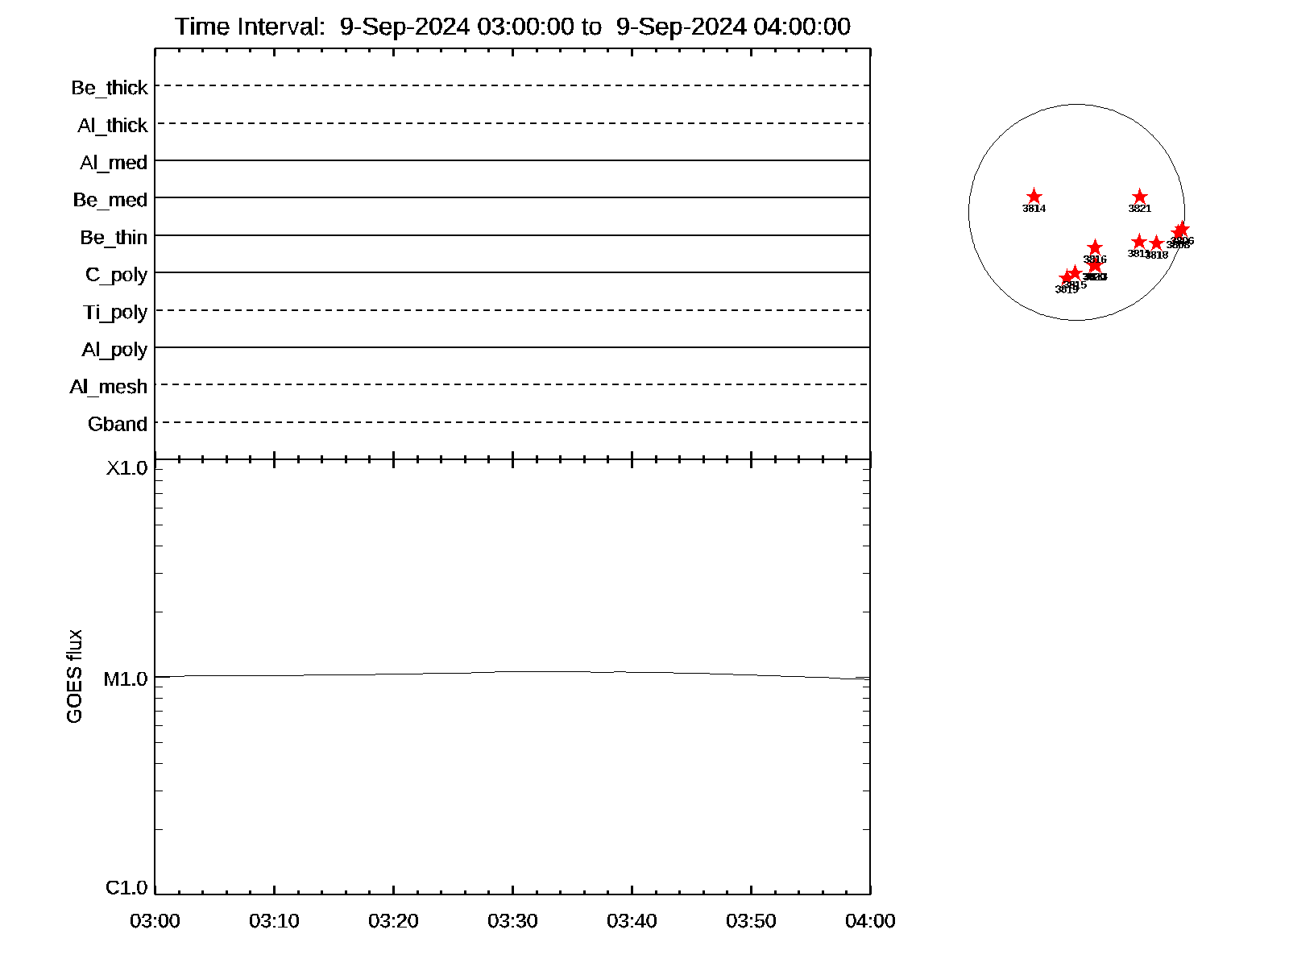Click the 03:50 time axis label

tap(751, 921)
